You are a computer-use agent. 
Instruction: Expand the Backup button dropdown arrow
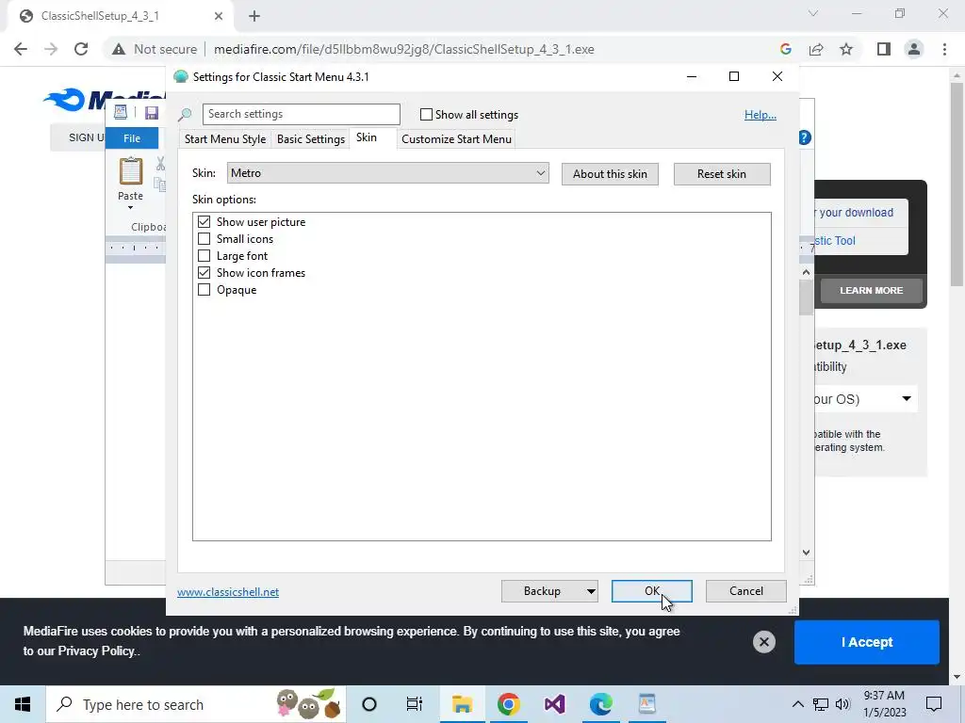click(x=590, y=591)
